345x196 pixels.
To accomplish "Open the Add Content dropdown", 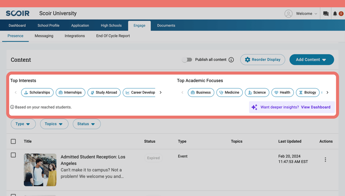I will coord(311,60).
